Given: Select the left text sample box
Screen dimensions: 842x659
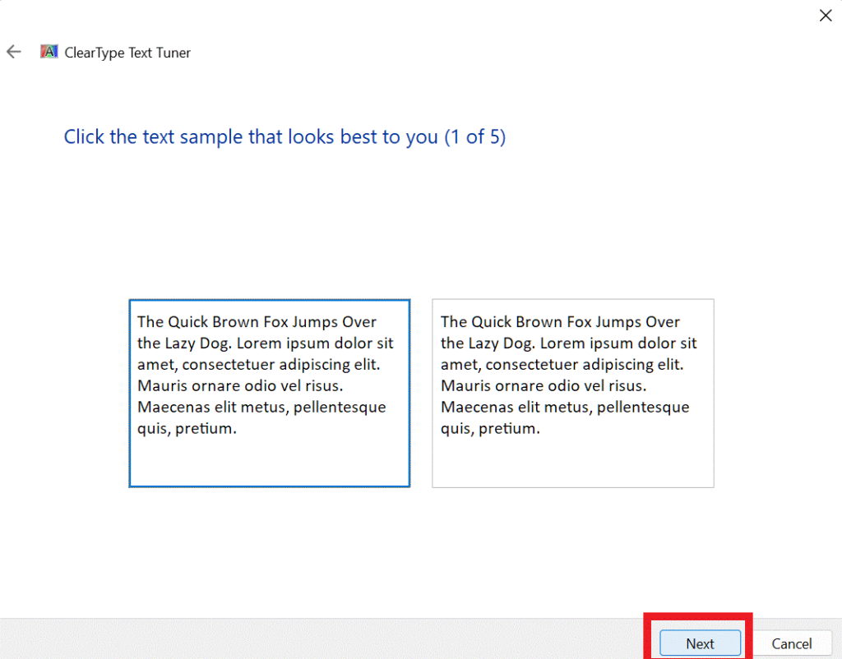Looking at the screenshot, I should click(x=270, y=393).
